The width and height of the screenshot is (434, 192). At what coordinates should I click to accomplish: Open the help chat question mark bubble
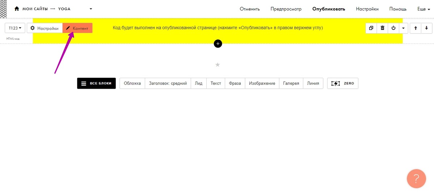click(x=416, y=179)
